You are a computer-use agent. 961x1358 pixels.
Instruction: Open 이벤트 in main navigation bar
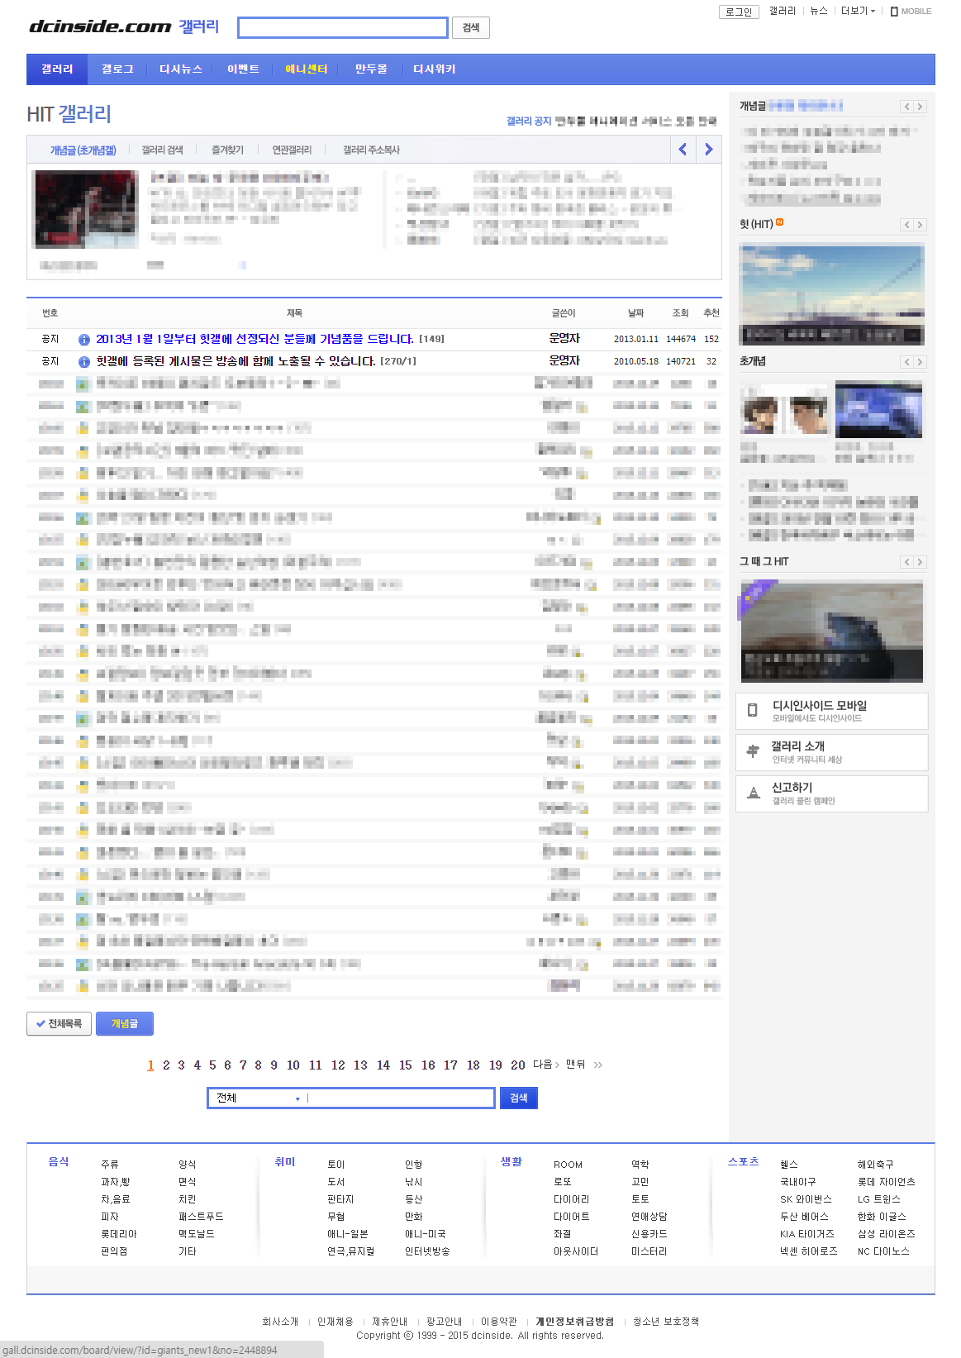pyautogui.click(x=244, y=69)
